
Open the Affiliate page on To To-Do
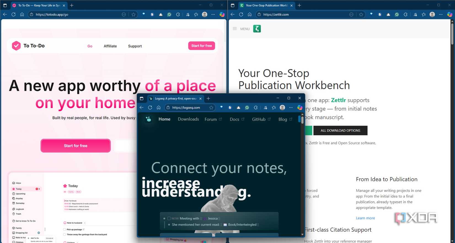point(110,46)
